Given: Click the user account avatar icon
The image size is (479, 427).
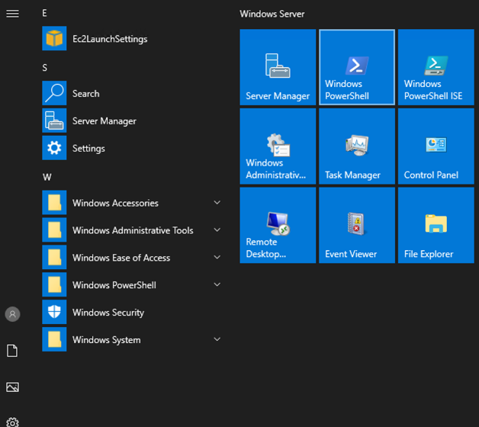Looking at the screenshot, I should point(12,314).
